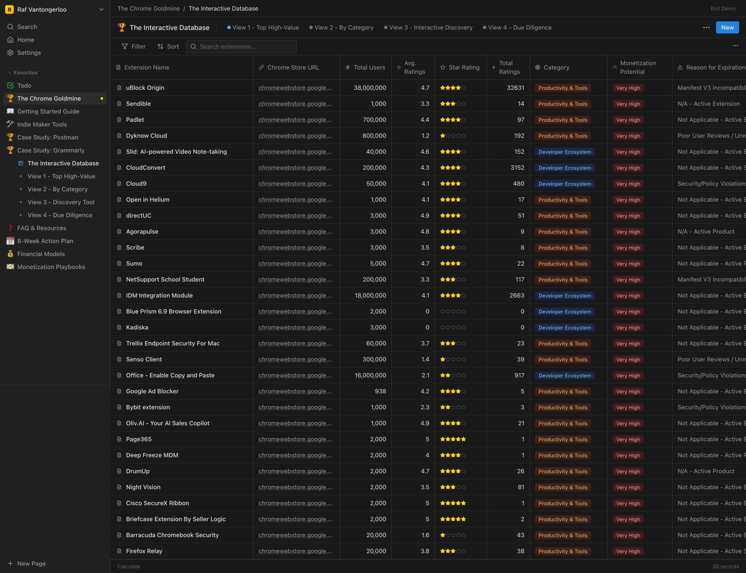Click the Sort arrows icon in toolbar
The height and width of the screenshot is (573, 746).
pos(160,47)
